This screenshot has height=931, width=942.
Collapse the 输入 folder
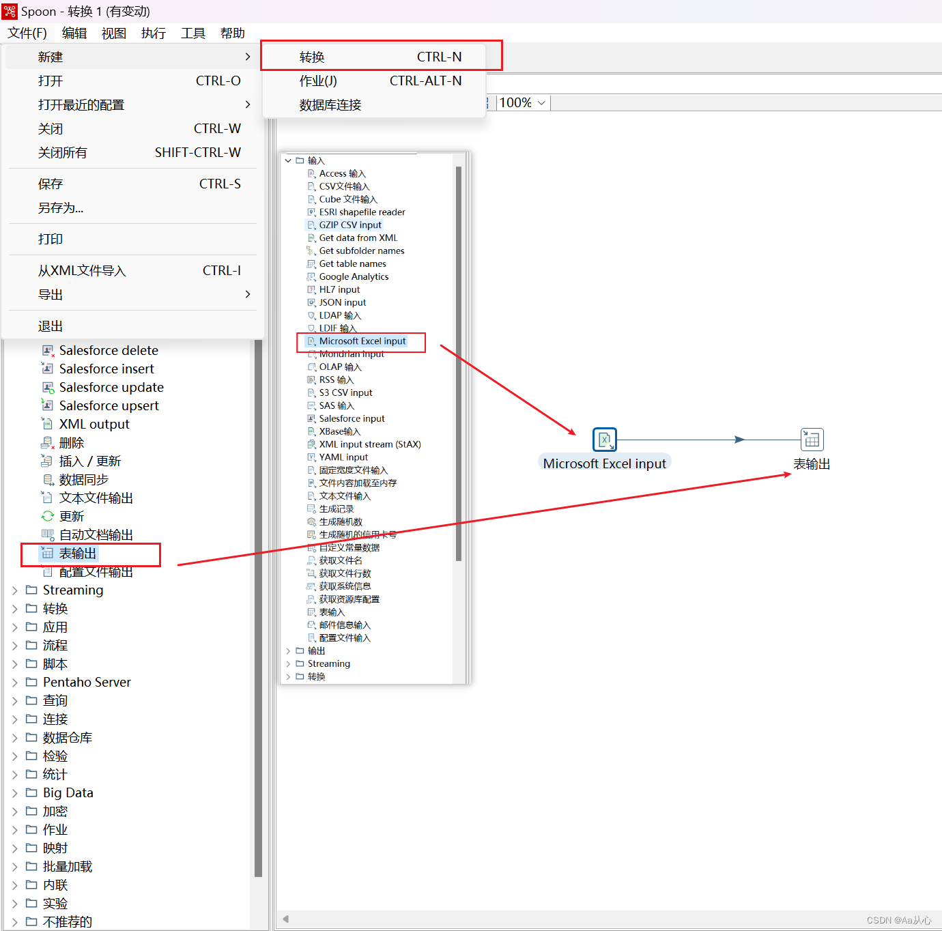(x=288, y=160)
